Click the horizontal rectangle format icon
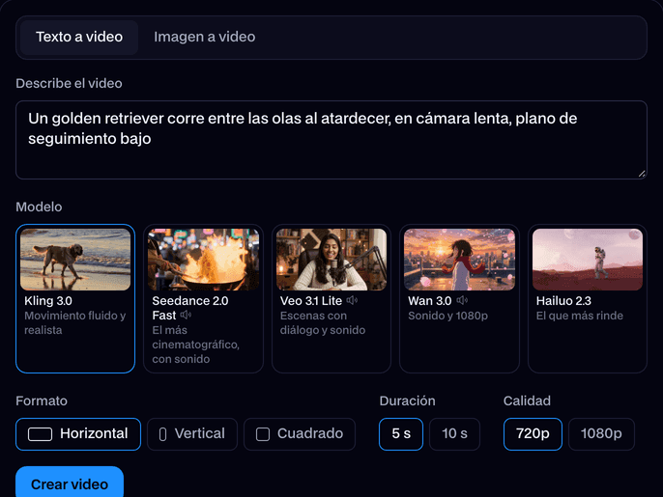The width and height of the screenshot is (663, 497). [x=41, y=434]
